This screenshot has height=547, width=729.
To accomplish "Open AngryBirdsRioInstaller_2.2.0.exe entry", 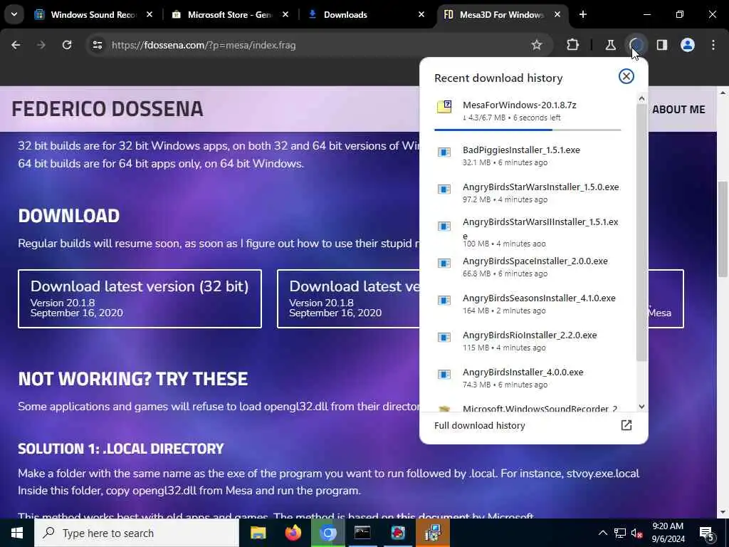I will (528, 341).
